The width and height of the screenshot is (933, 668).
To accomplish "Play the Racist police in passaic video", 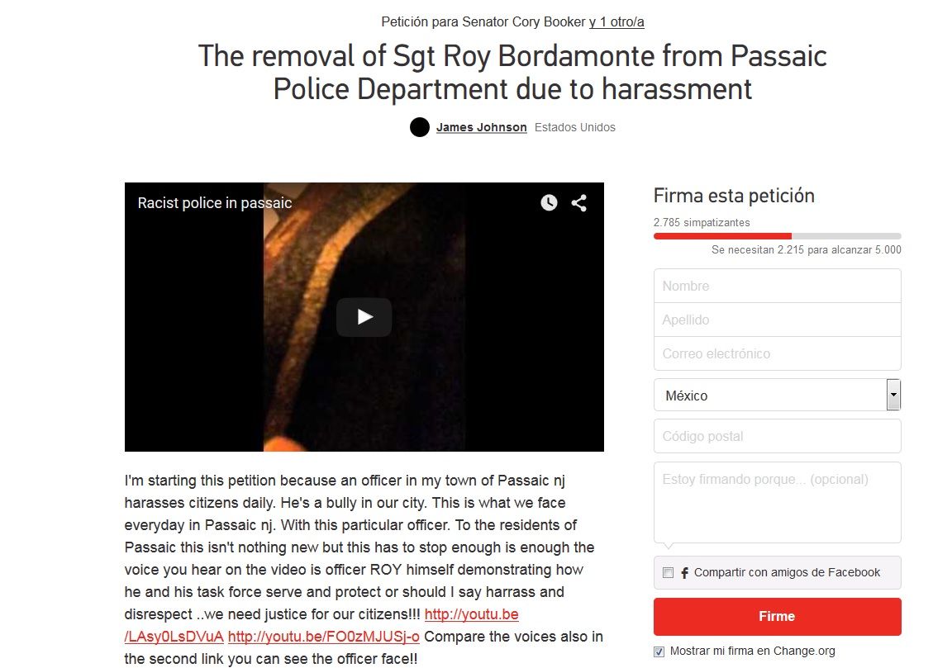I will (x=364, y=317).
